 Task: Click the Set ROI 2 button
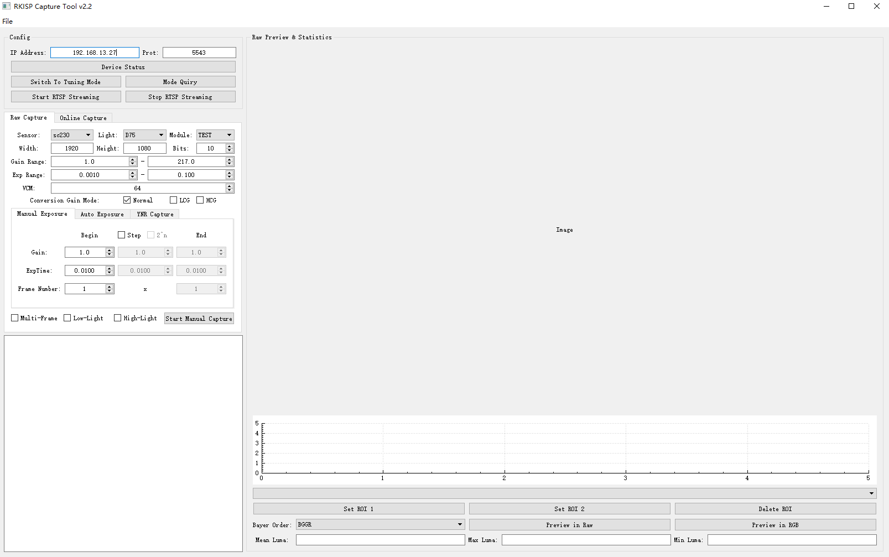pos(570,509)
